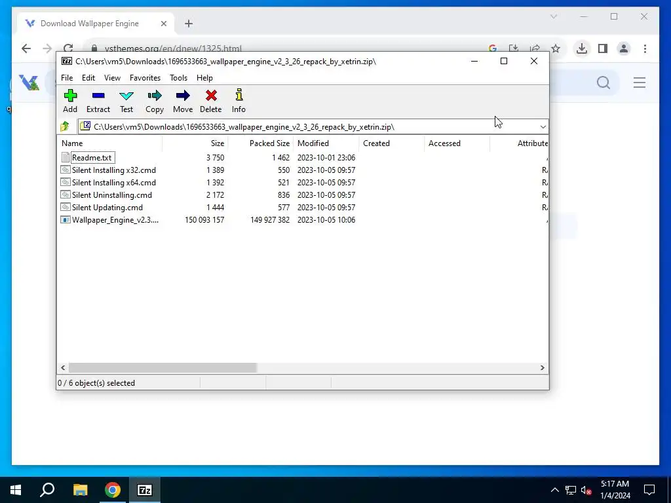Open File Explorer from taskbar

click(80, 490)
